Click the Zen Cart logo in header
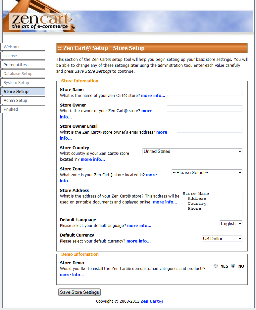256x310 pixels. (x=40, y=21)
